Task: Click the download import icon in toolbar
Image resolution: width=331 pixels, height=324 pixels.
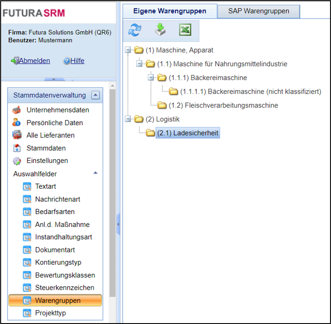Action: 160,31
